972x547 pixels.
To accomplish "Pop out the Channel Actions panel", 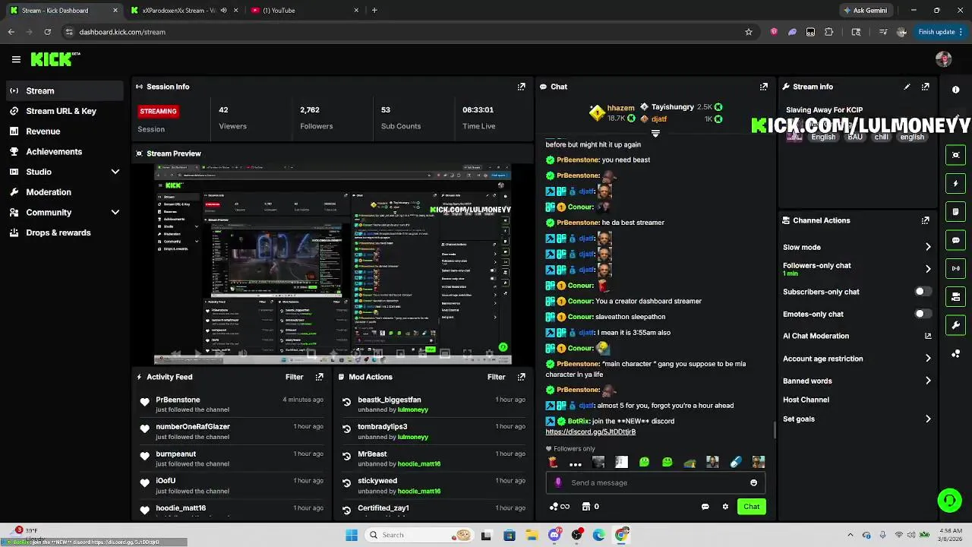I will [926, 220].
